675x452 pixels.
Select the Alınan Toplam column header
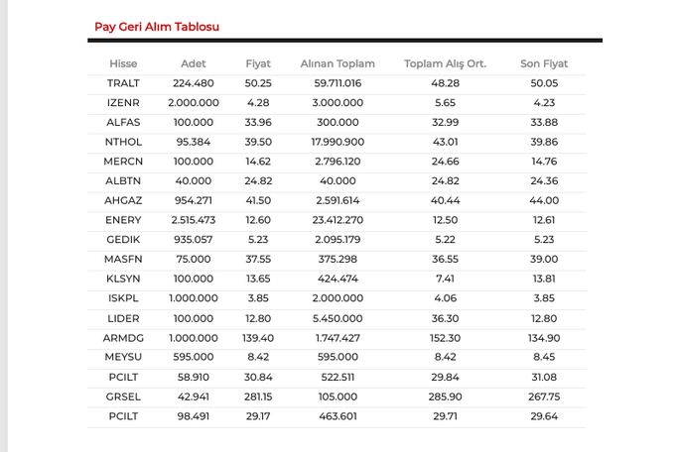click(x=337, y=63)
